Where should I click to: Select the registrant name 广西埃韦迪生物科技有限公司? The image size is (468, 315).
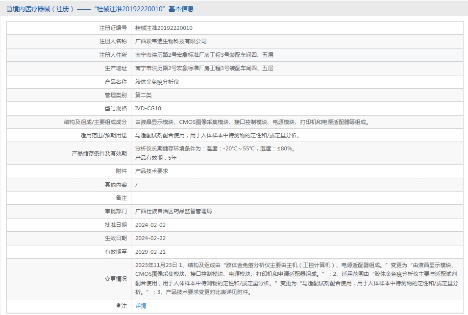coord(171,41)
